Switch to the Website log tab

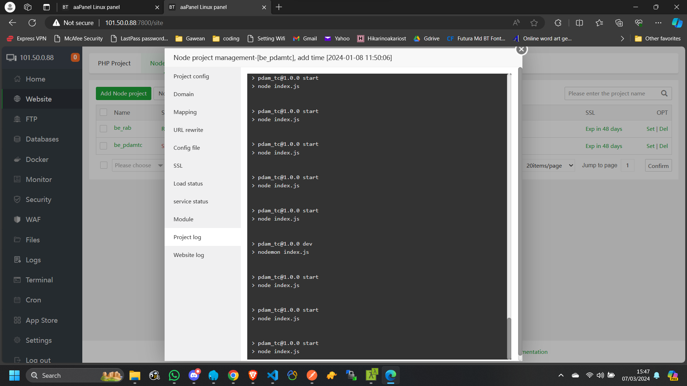189,255
